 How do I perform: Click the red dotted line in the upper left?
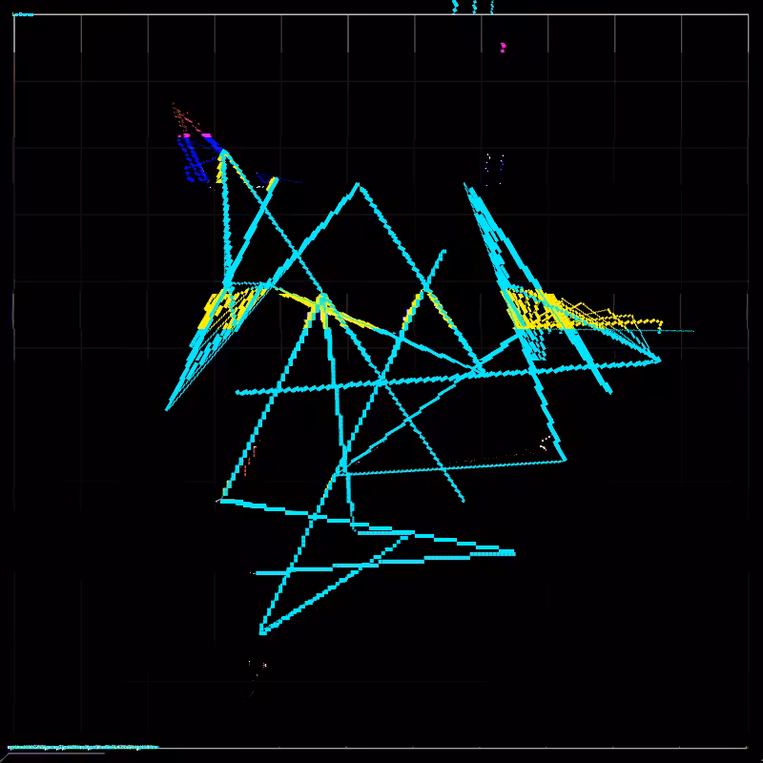pyautogui.click(x=184, y=116)
